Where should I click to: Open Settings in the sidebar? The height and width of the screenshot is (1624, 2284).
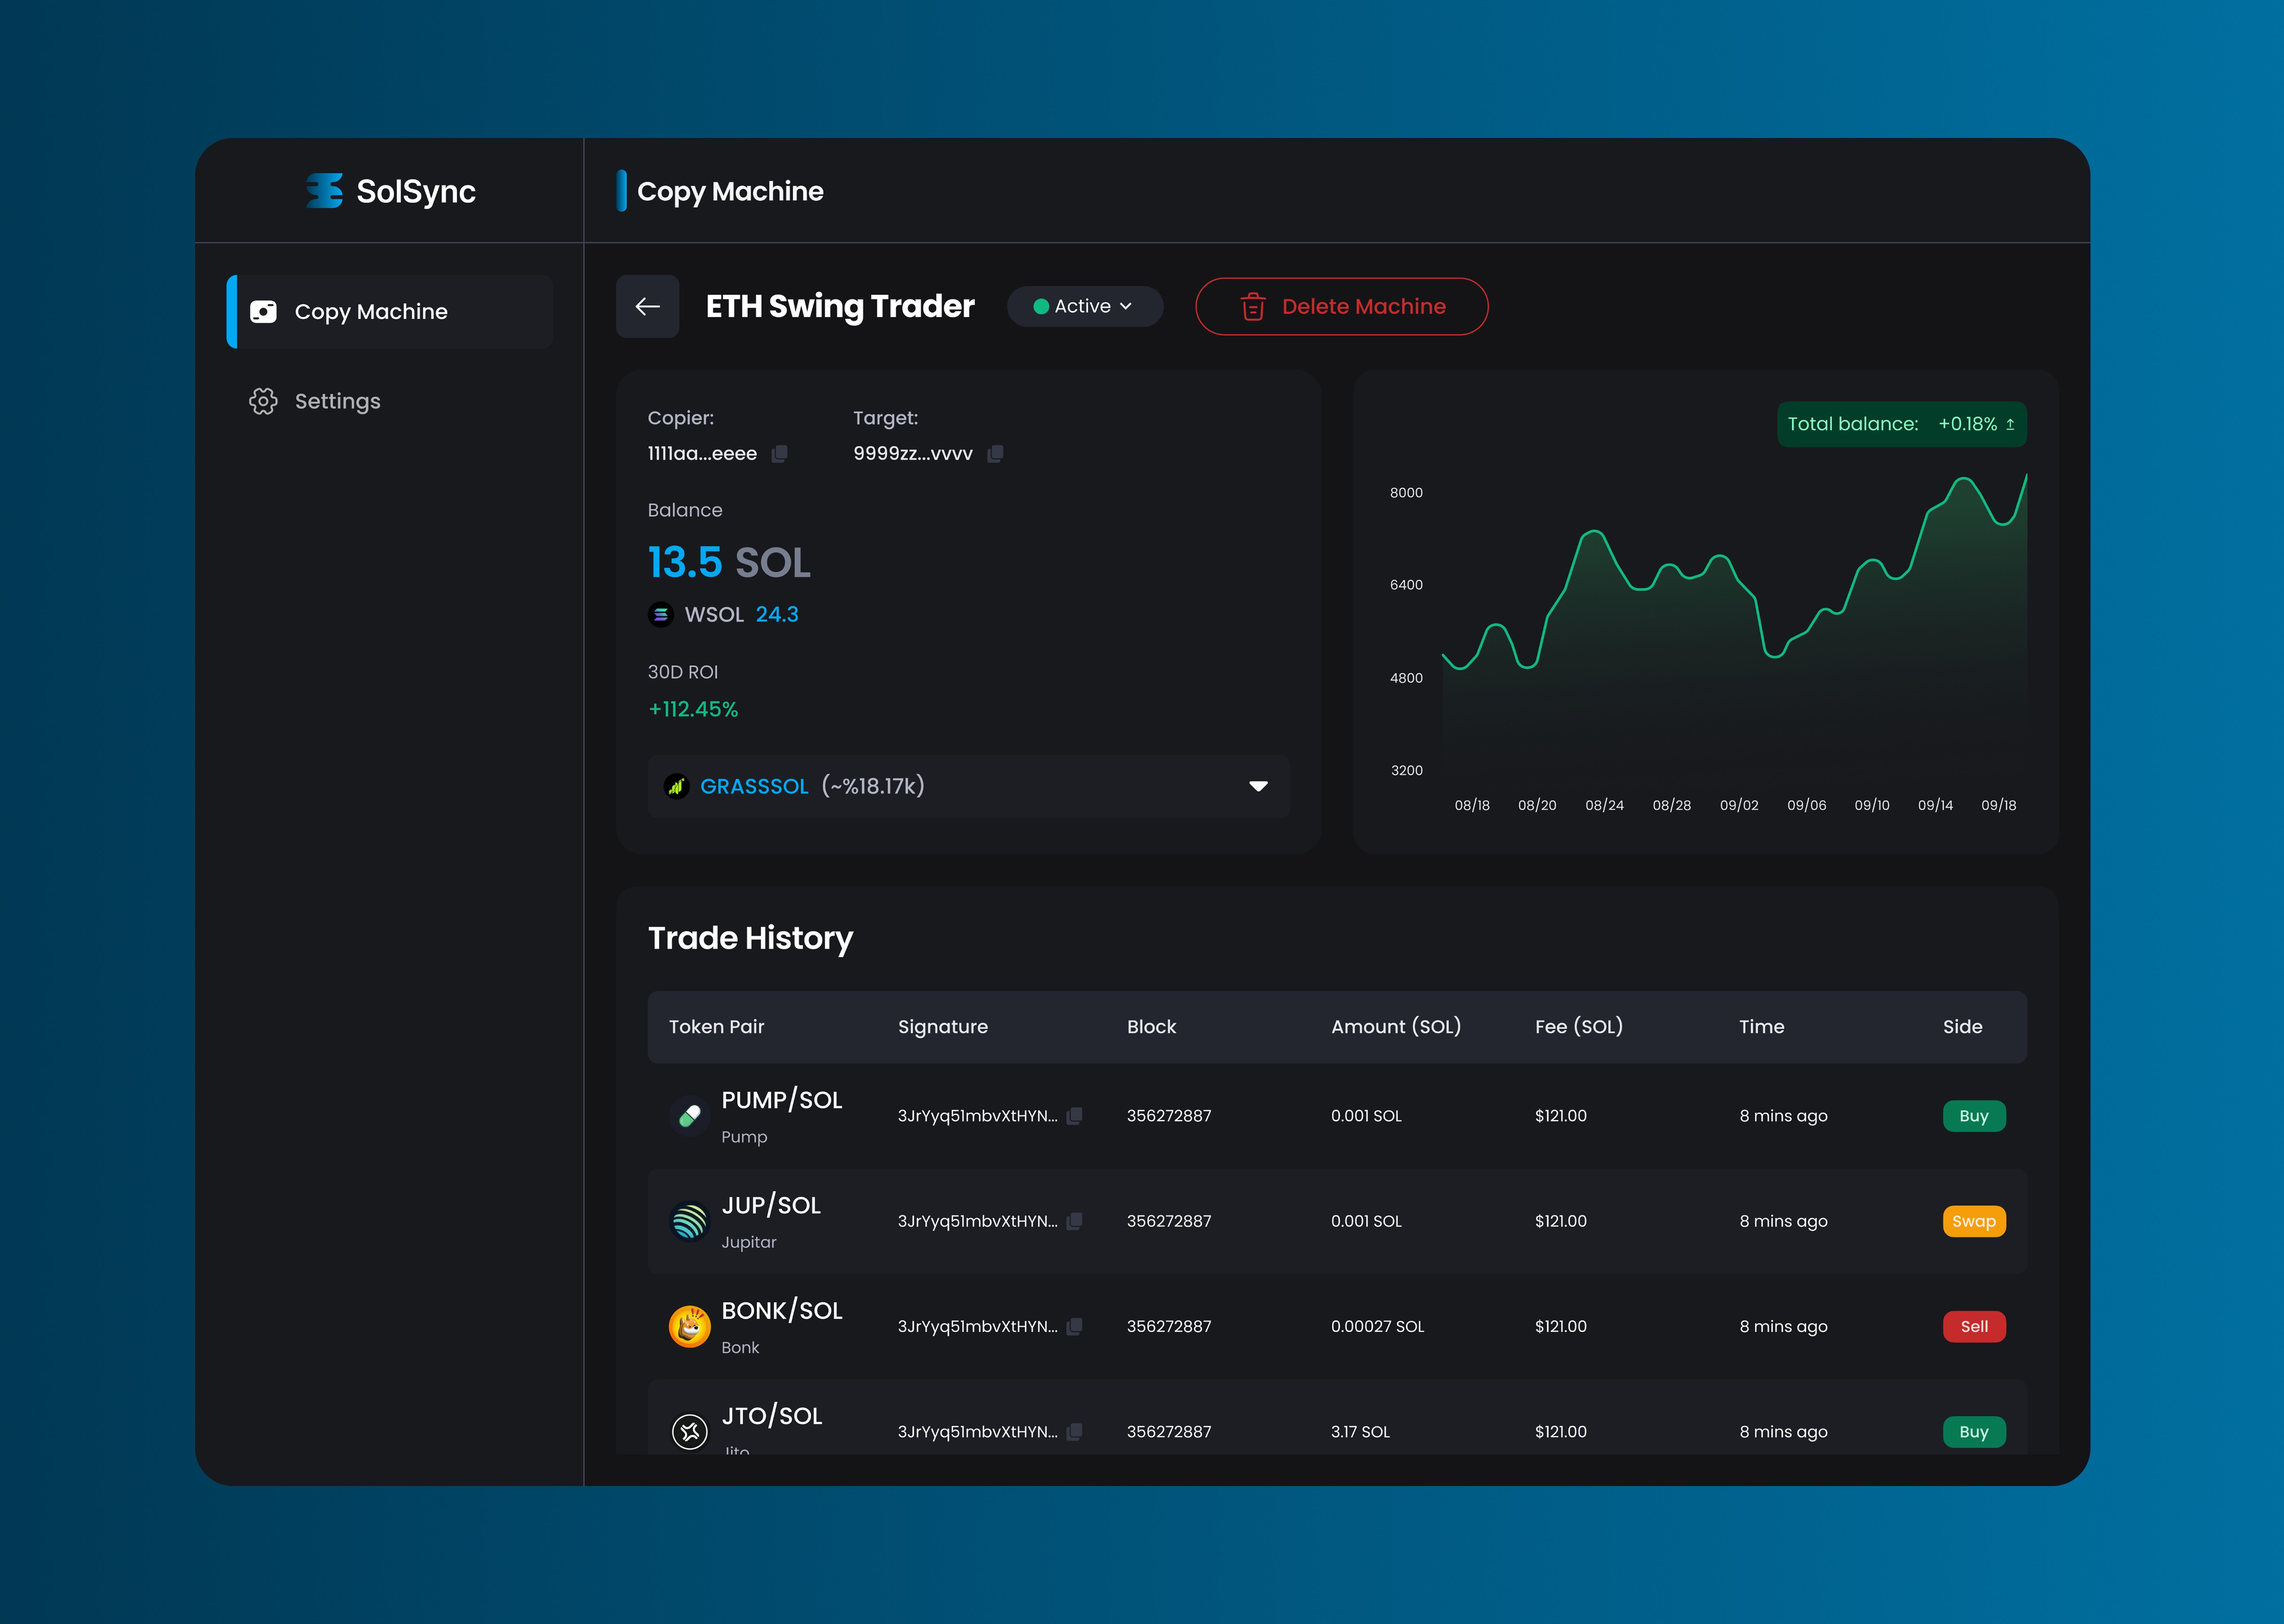(x=337, y=401)
